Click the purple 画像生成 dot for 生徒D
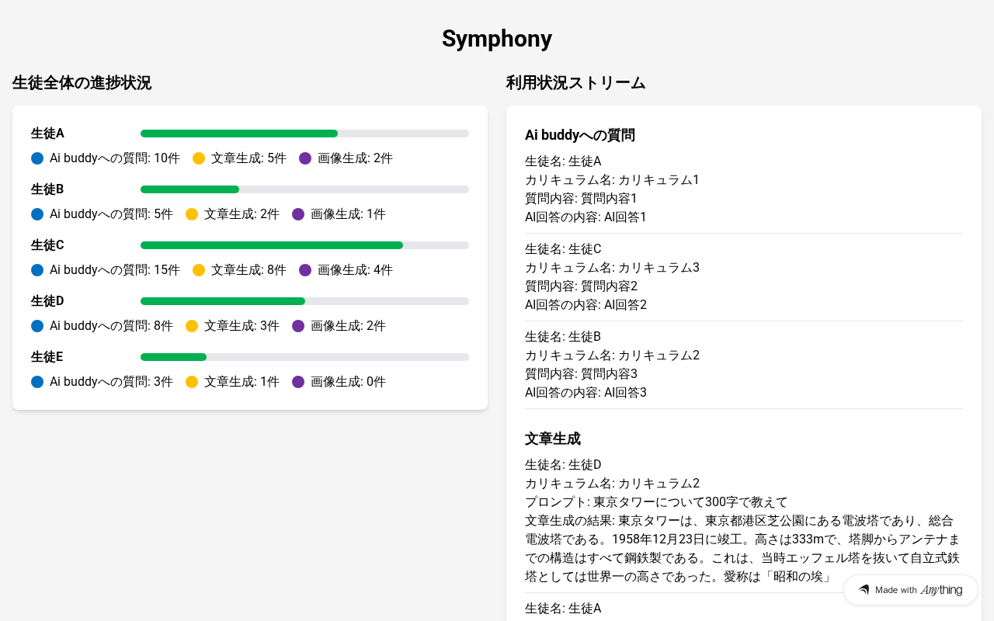The image size is (994, 621). tap(298, 326)
